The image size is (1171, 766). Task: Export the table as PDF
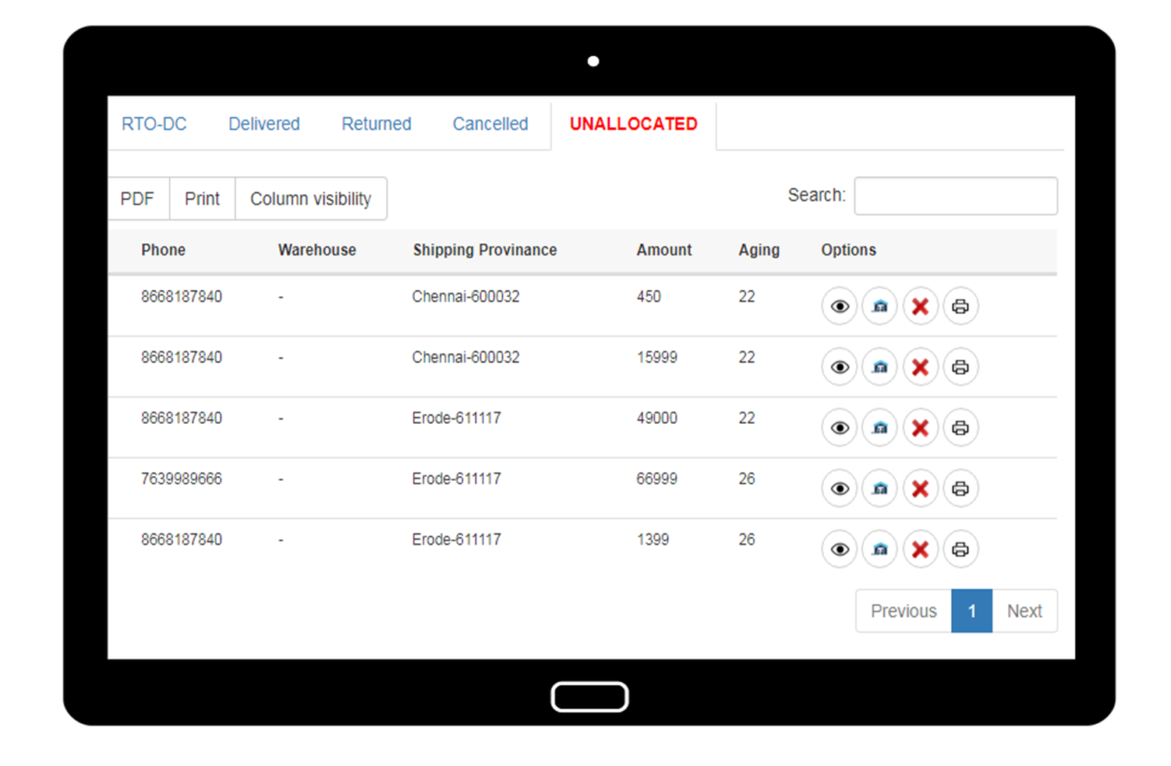coord(137,199)
